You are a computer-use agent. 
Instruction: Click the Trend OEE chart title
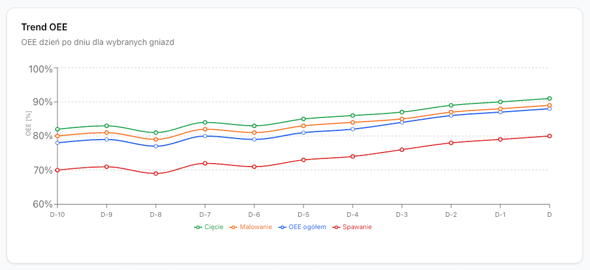45,27
